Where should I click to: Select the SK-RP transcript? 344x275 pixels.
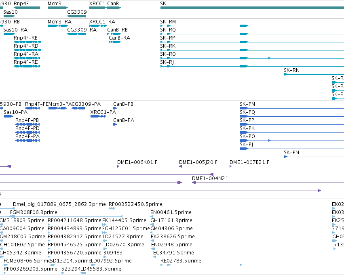point(252,42)
